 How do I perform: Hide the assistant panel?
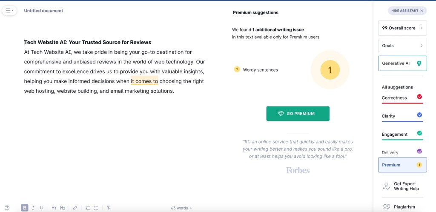click(x=407, y=11)
